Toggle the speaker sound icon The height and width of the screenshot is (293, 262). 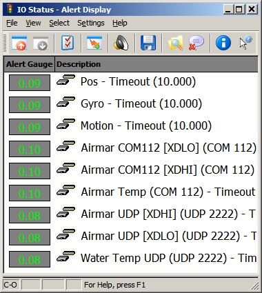click(121, 43)
